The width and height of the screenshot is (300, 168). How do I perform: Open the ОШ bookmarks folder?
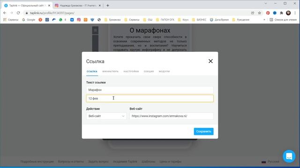(148, 20)
